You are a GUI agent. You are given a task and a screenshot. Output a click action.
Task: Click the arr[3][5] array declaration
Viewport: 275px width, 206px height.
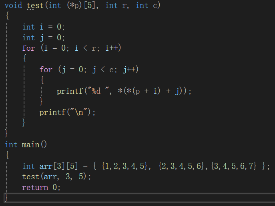[x=146, y=166]
